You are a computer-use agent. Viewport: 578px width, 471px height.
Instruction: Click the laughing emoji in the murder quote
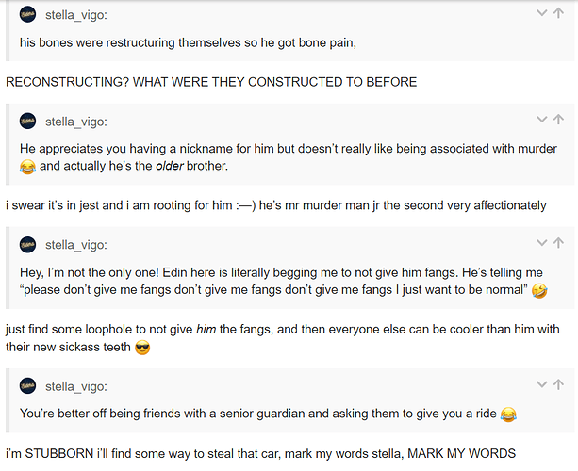tap(27, 167)
